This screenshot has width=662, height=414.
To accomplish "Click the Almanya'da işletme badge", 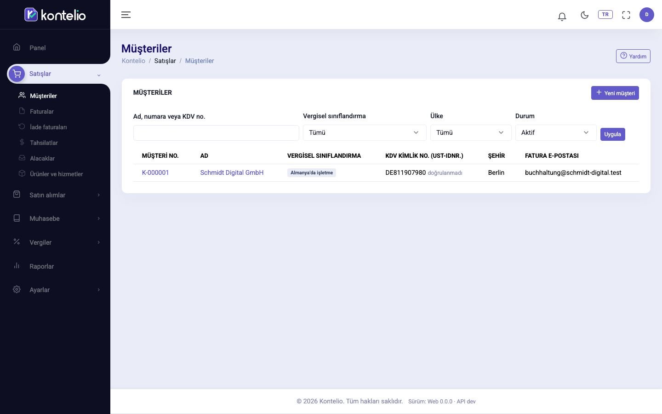I will [x=312, y=172].
